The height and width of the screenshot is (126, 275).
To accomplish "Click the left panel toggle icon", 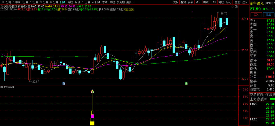I will point(2,2).
